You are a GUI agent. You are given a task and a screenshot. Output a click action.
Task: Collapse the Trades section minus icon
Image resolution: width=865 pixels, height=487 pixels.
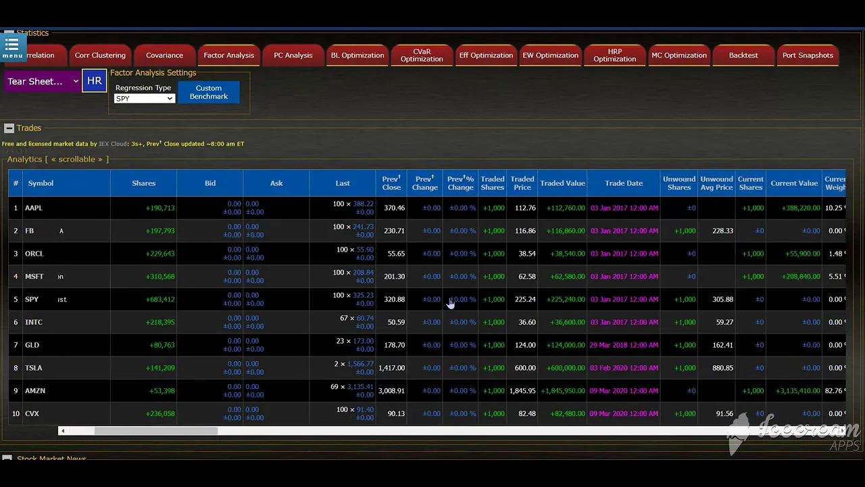tap(9, 128)
